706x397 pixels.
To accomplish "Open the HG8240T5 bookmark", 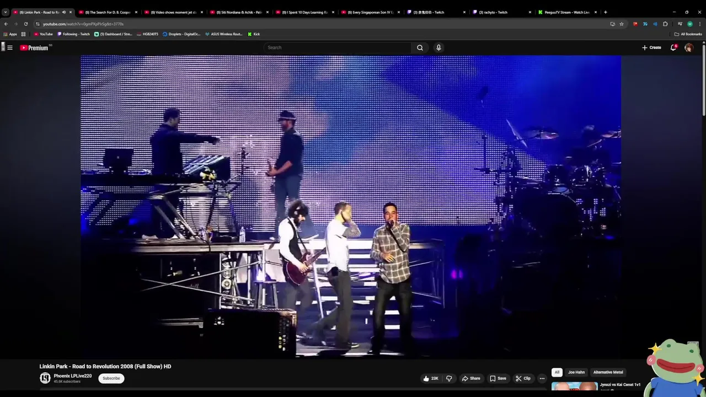I will click(x=147, y=34).
